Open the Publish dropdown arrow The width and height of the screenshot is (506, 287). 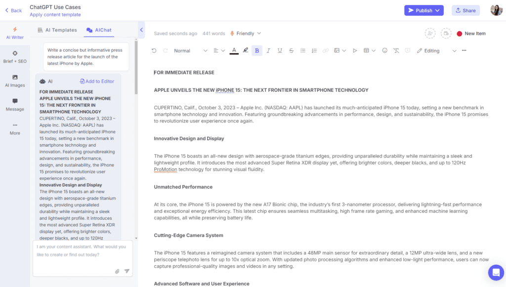[438, 10]
